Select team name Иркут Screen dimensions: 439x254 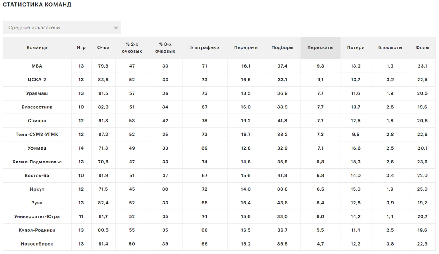(x=37, y=189)
